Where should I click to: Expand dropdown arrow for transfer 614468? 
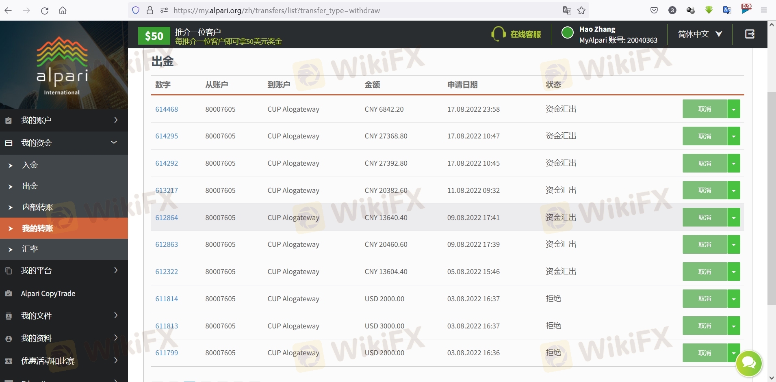click(x=733, y=109)
